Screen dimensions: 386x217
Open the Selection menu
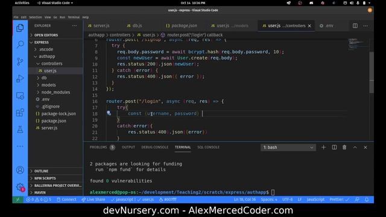pos(36,17)
